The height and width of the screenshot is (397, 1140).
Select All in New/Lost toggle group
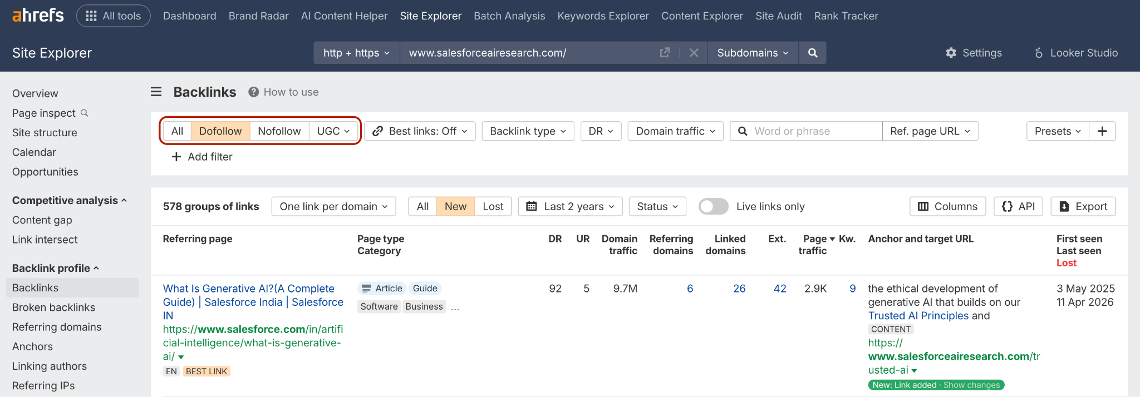tap(422, 206)
